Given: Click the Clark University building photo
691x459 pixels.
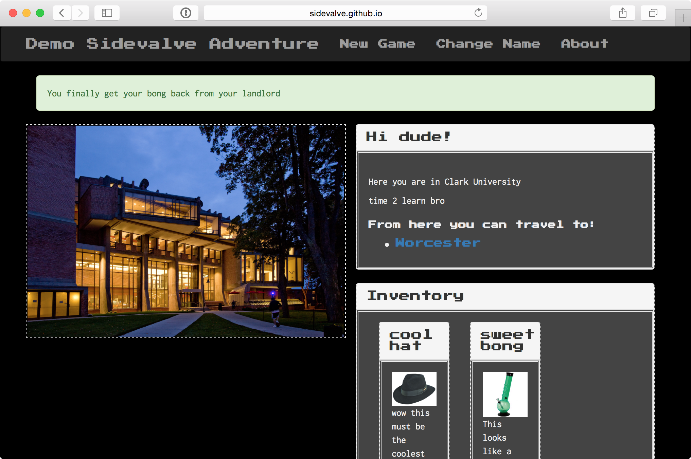Looking at the screenshot, I should (x=186, y=231).
